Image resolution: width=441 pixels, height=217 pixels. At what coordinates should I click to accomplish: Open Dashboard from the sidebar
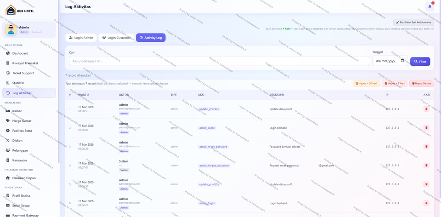coord(20,53)
